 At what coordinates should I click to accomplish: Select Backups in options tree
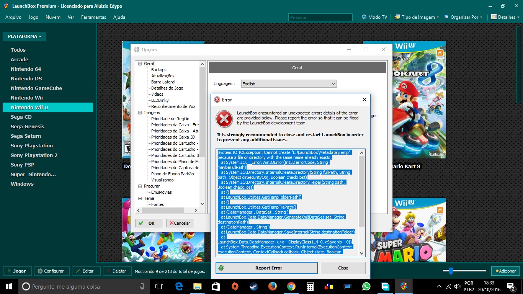(159, 70)
